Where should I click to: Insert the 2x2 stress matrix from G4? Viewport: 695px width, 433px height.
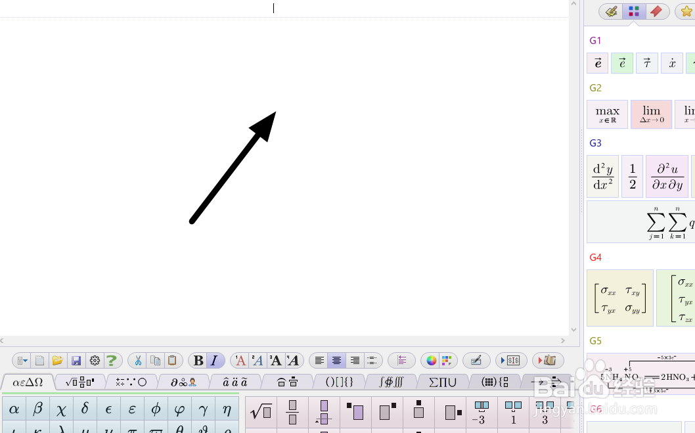620,298
